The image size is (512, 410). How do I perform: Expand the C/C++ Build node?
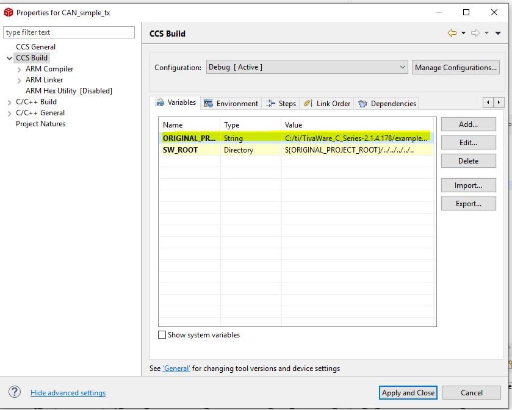(x=10, y=102)
